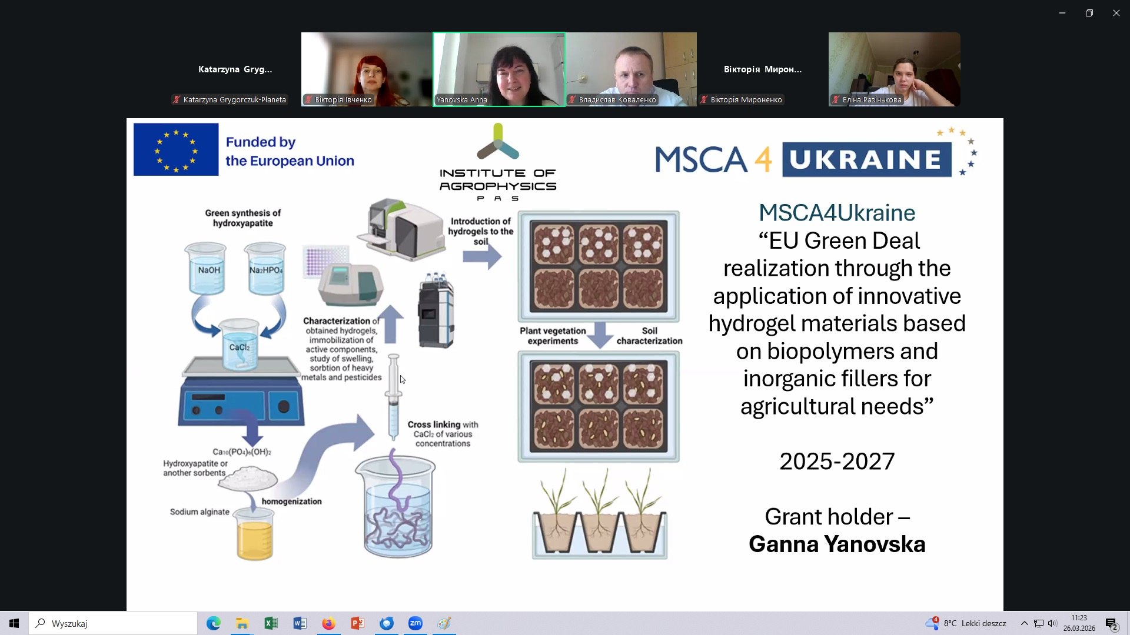The image size is (1130, 635).
Task: Expand hidden system tray icons chevron
Action: 1024,623
